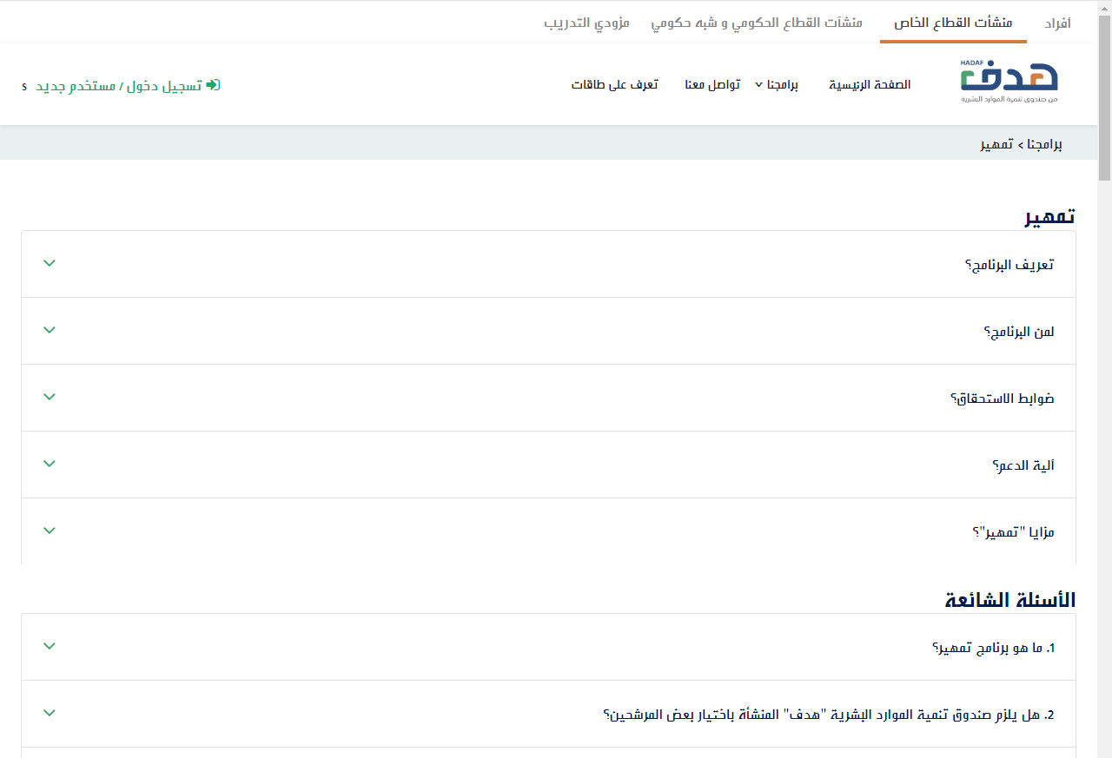Click the مزايا "تمهير"؟ row title
Viewport: 1112px width, 758px height.
click(1013, 532)
